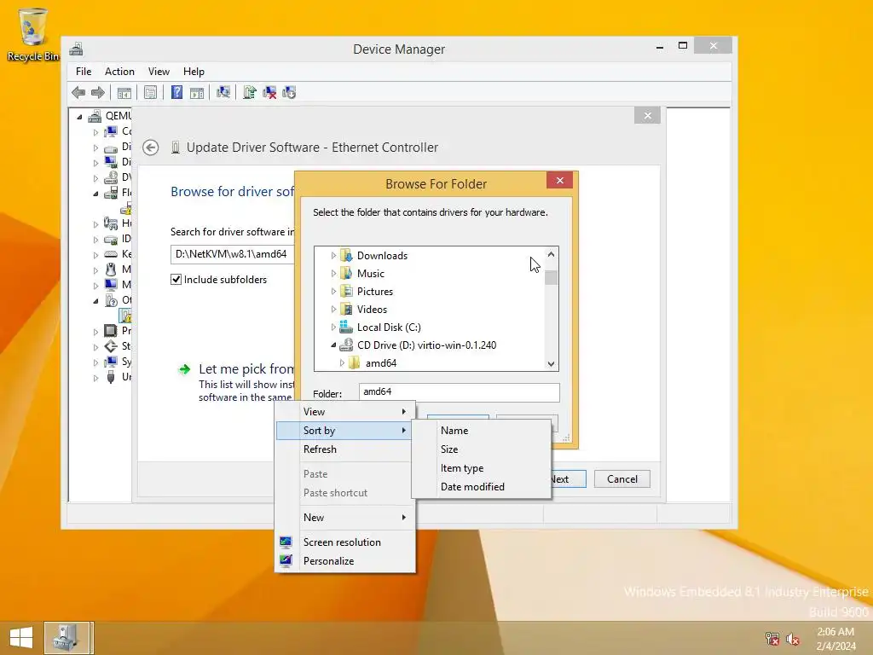This screenshot has width=873, height=655.
Task: Choose Screen resolution from context menu
Action: coord(345,542)
